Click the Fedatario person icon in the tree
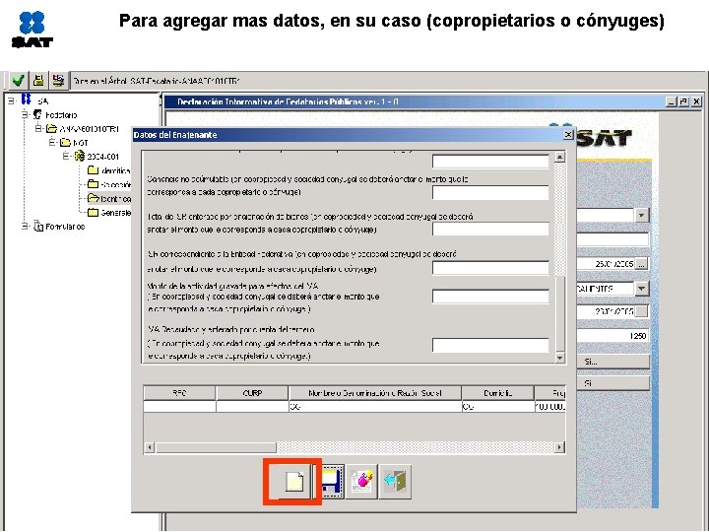This screenshot has width=709, height=532. [37, 115]
